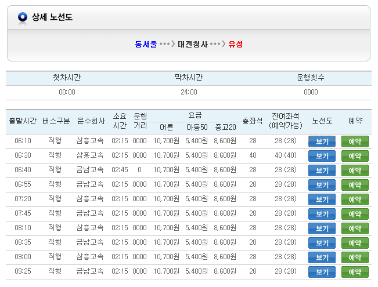Click 보기 for the 09:25 bus
Viewport: 378px width, 287px height.
[322, 271]
